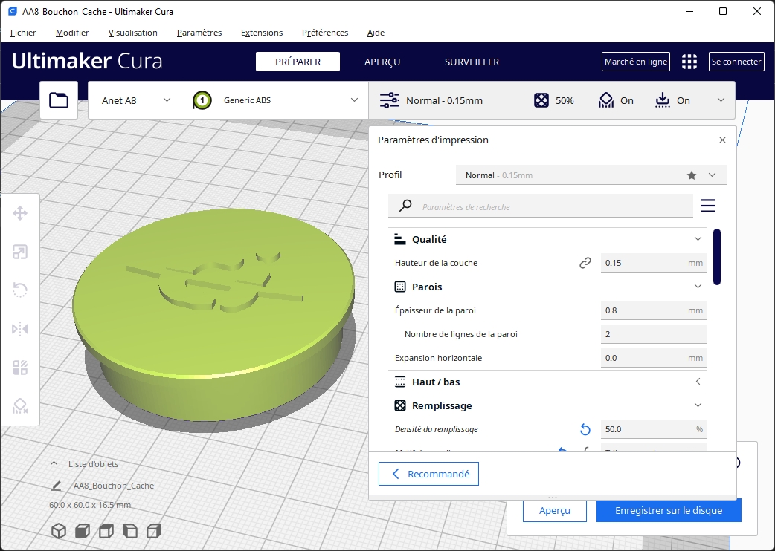The width and height of the screenshot is (775, 551).
Task: Click the open file folder icon
Action: coord(59,100)
